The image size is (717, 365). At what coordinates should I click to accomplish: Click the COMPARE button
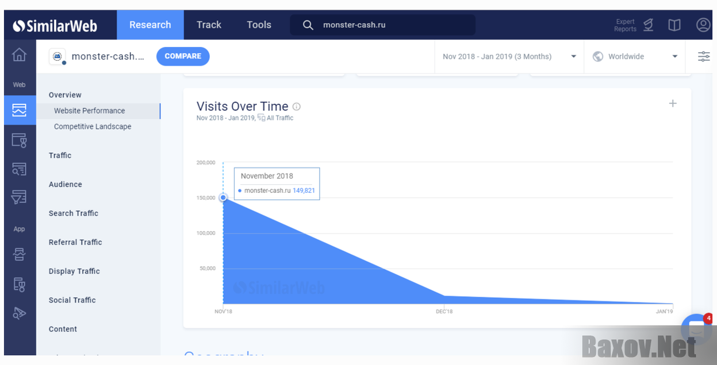pyautogui.click(x=183, y=56)
